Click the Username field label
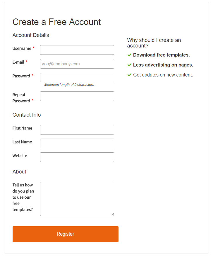The height and width of the screenshot is (257, 213). 22,48
